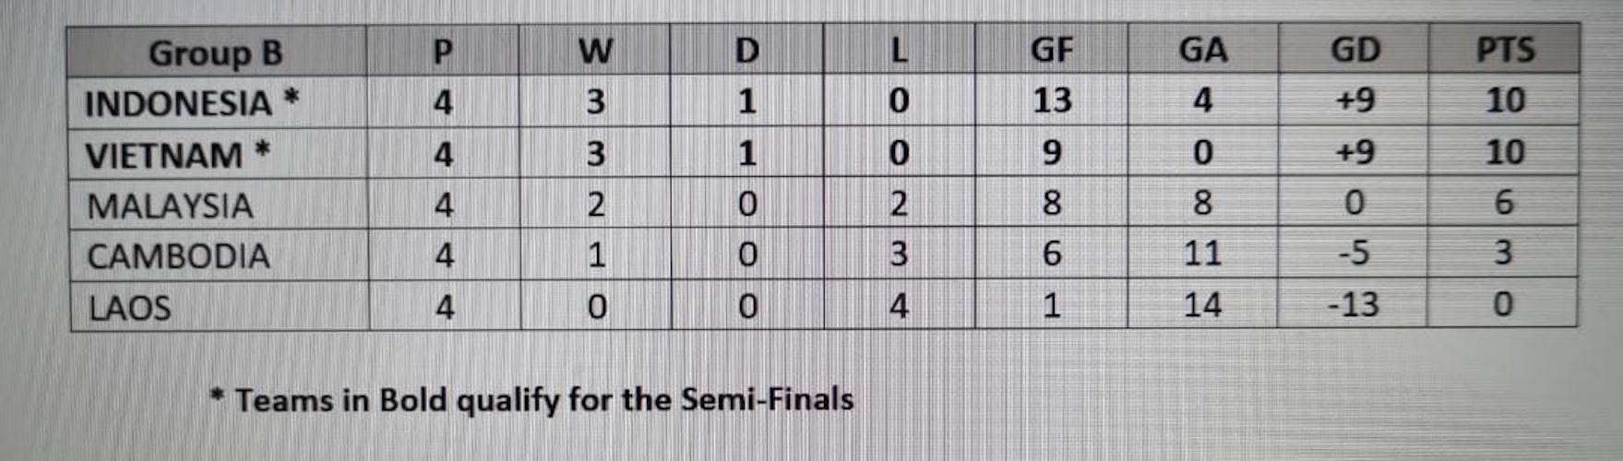The height and width of the screenshot is (461, 1623).
Task: Select Cambodia's points value 3
Action: coord(1503,253)
